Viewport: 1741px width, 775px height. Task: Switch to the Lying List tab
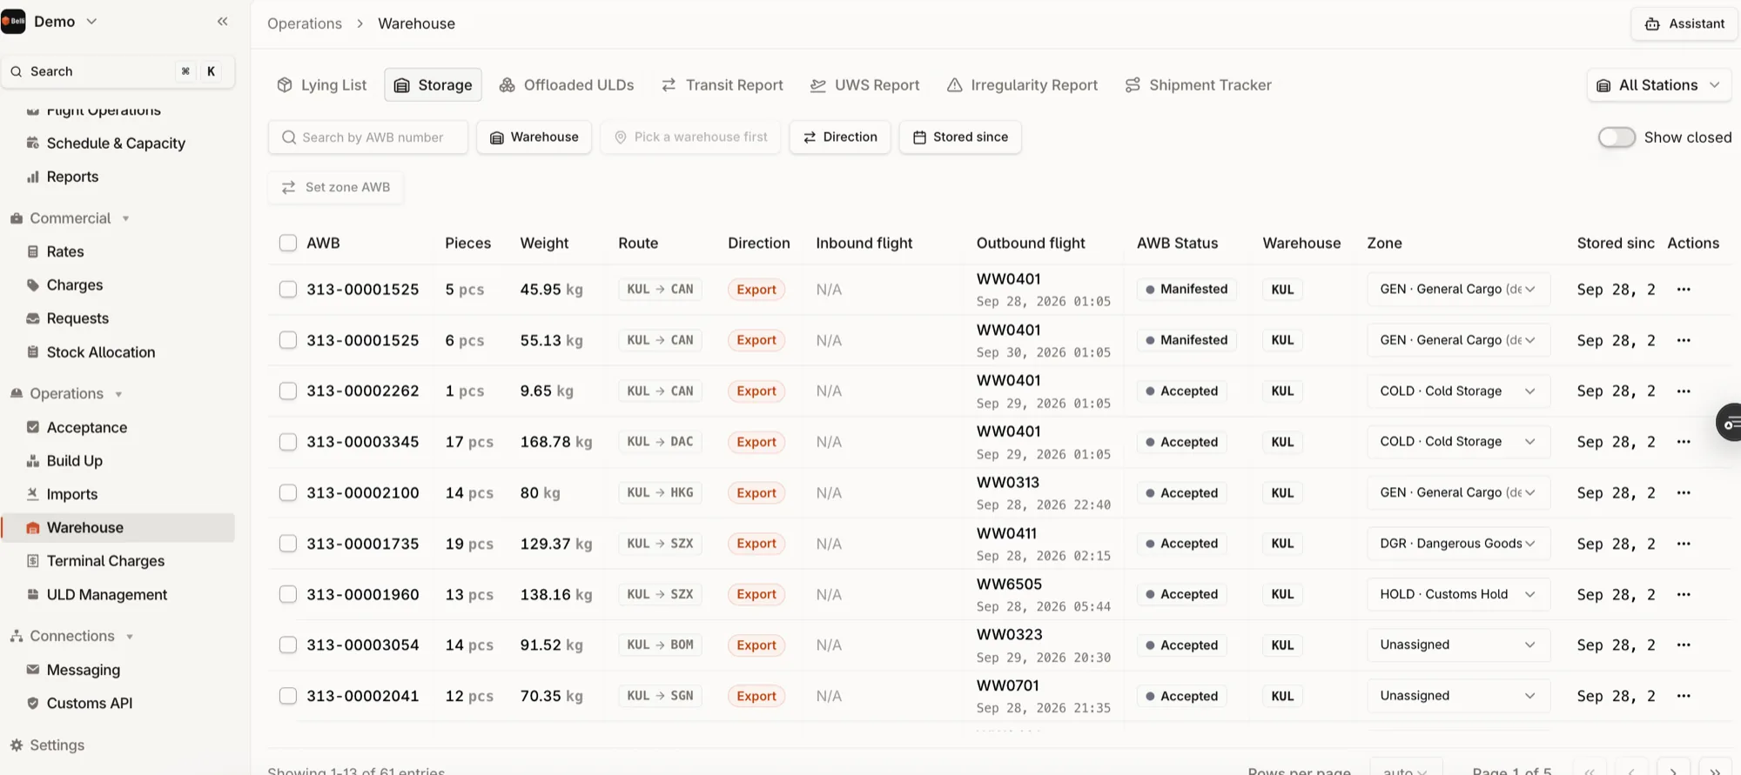point(322,85)
